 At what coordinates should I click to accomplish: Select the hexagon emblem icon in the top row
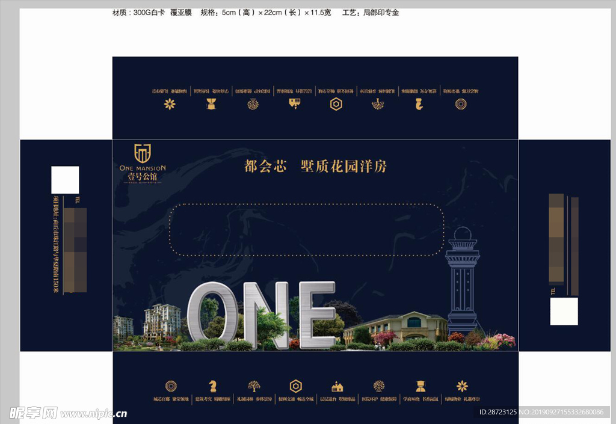coord(336,103)
